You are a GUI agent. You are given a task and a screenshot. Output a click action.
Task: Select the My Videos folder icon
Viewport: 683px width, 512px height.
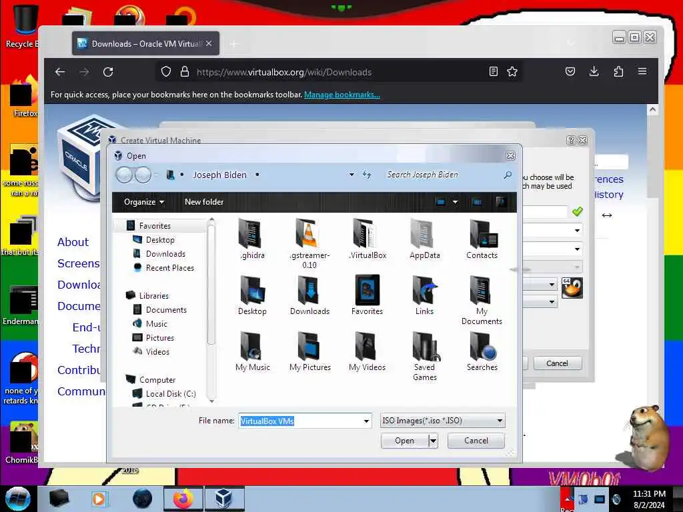coord(368,351)
